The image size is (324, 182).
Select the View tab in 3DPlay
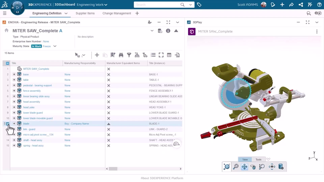(245, 159)
